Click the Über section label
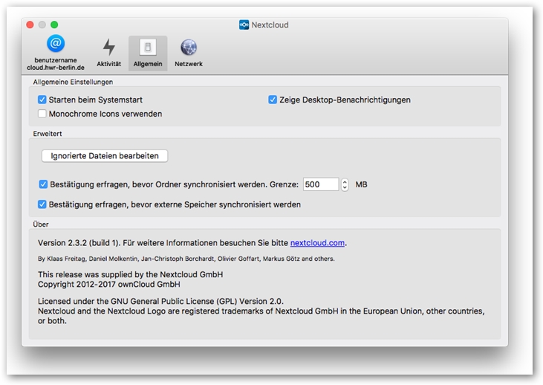The width and height of the screenshot is (543, 385). pyautogui.click(x=41, y=224)
